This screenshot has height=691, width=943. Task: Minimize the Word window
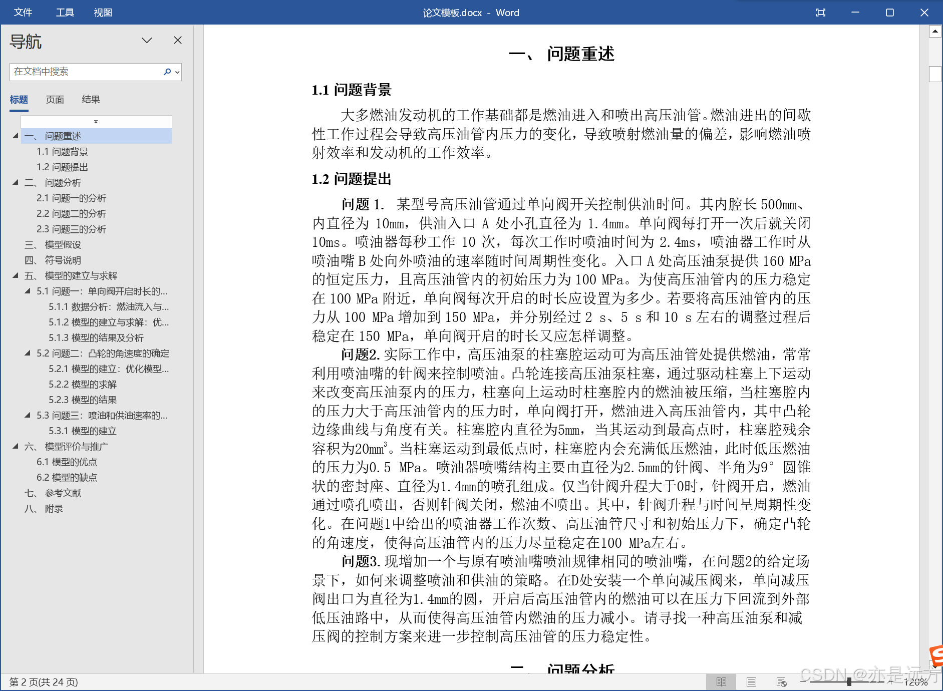click(x=855, y=12)
